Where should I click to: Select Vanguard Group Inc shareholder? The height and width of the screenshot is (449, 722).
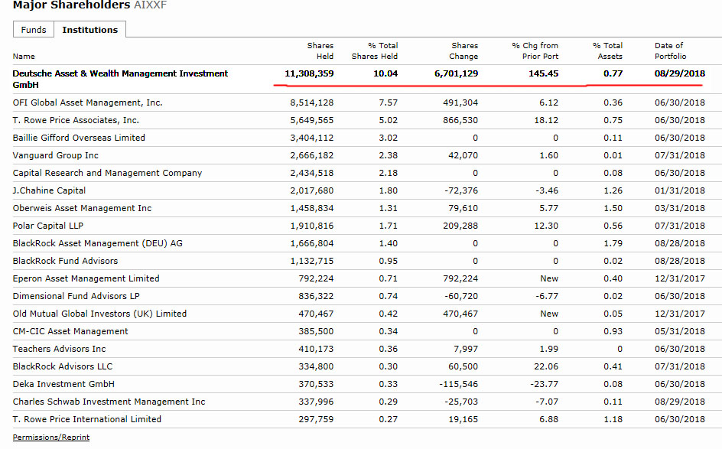coord(56,155)
